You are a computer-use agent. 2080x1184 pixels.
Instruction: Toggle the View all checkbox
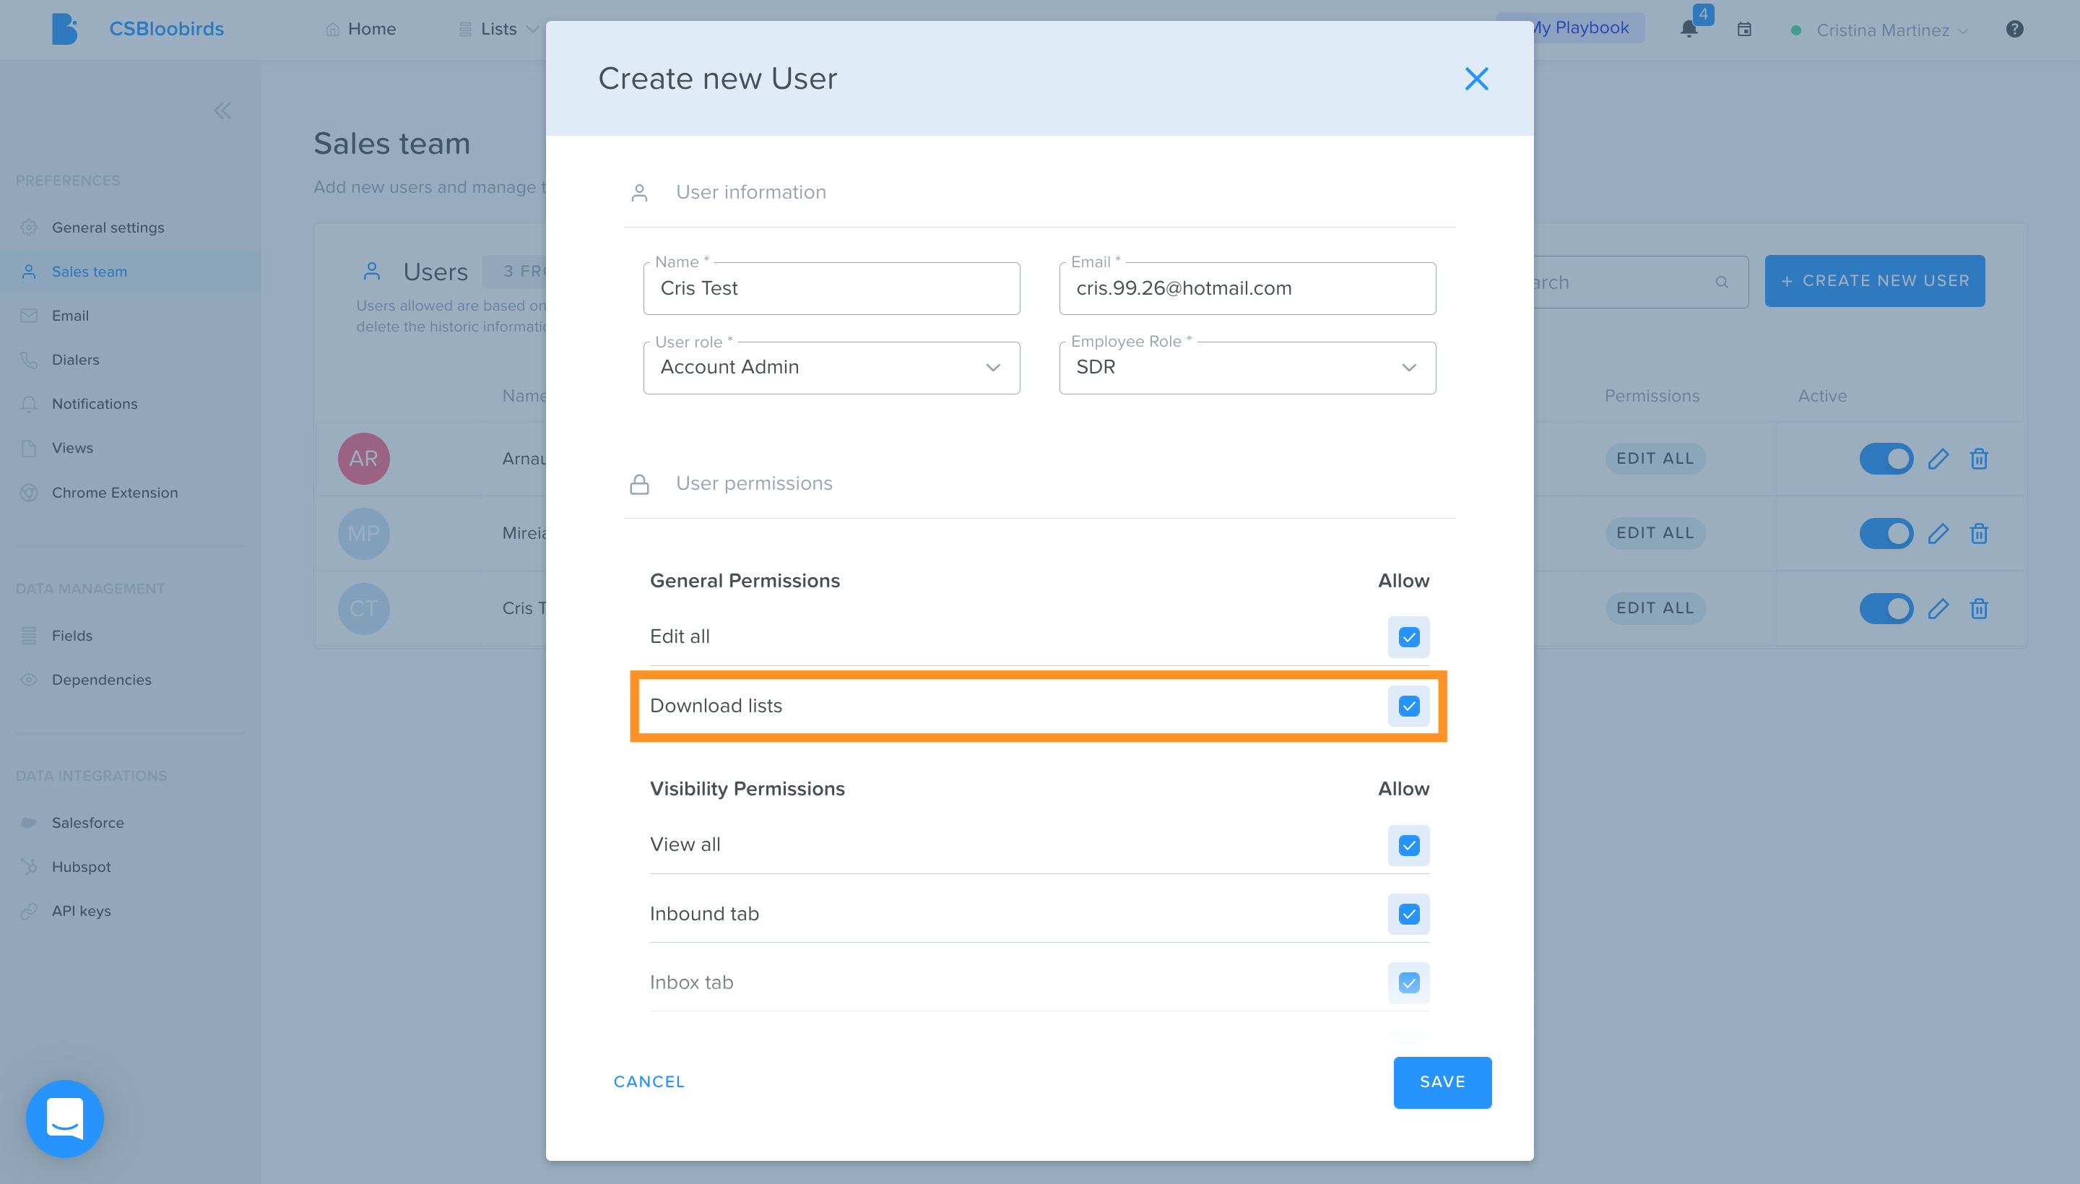point(1408,845)
